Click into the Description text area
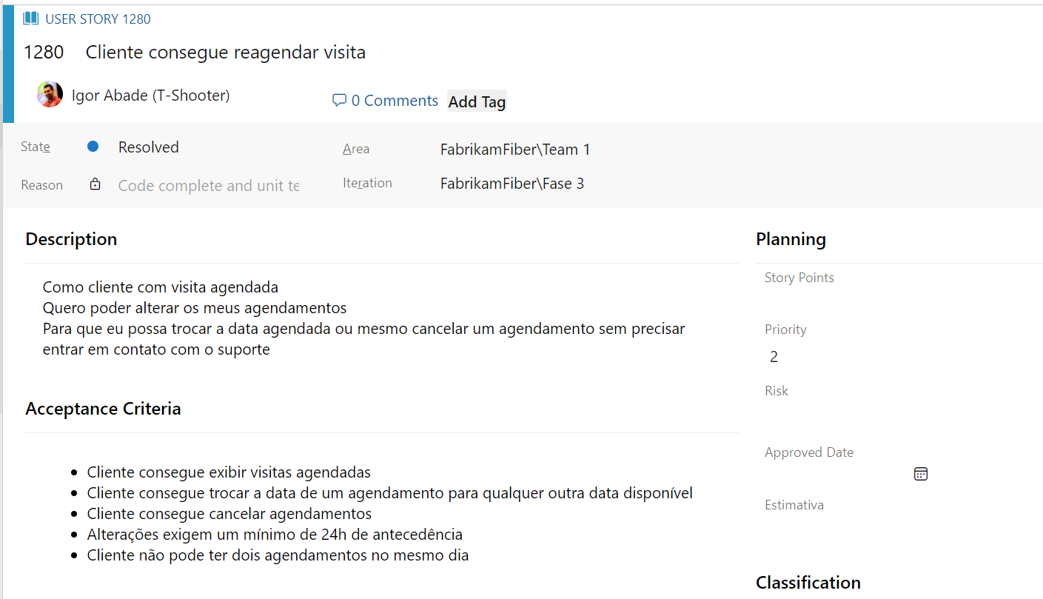Viewport: 1043px width, 599px height. click(x=363, y=318)
